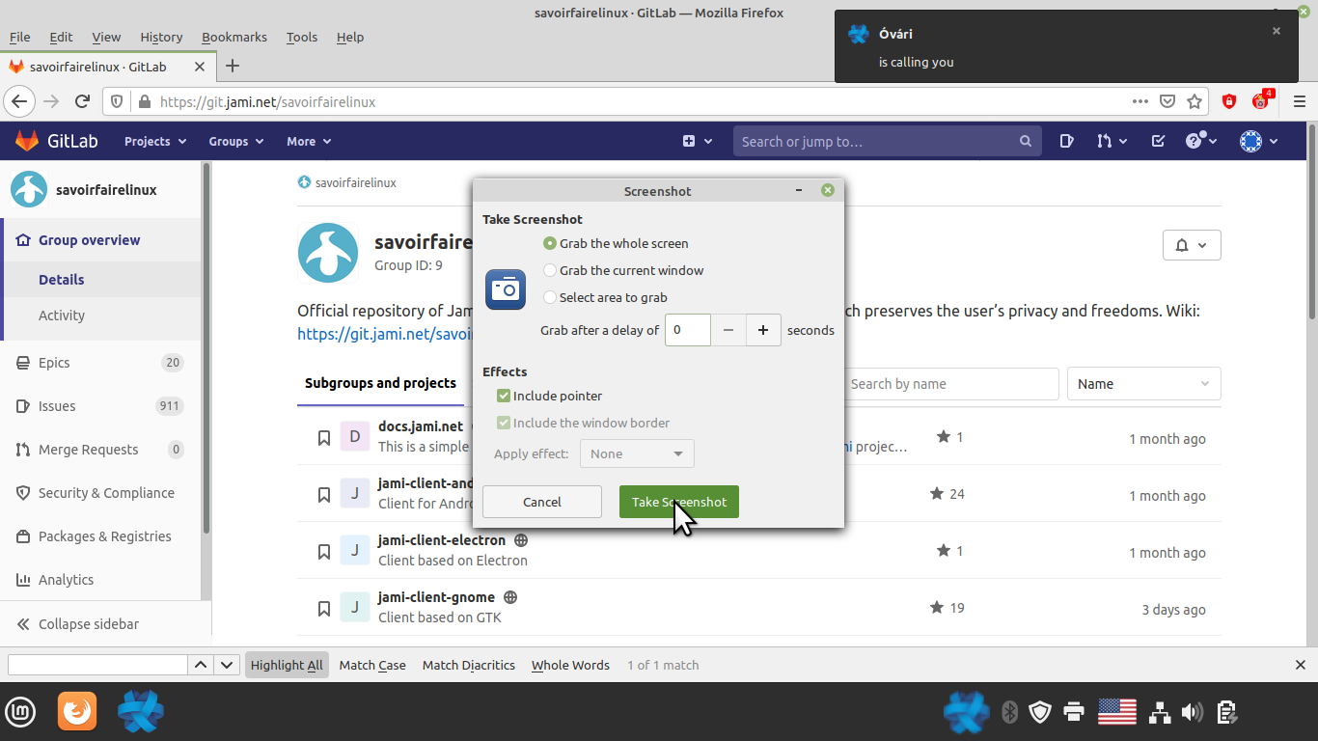The width and height of the screenshot is (1318, 741).
Task: Open jami-client-gnome project
Action: 436,597
